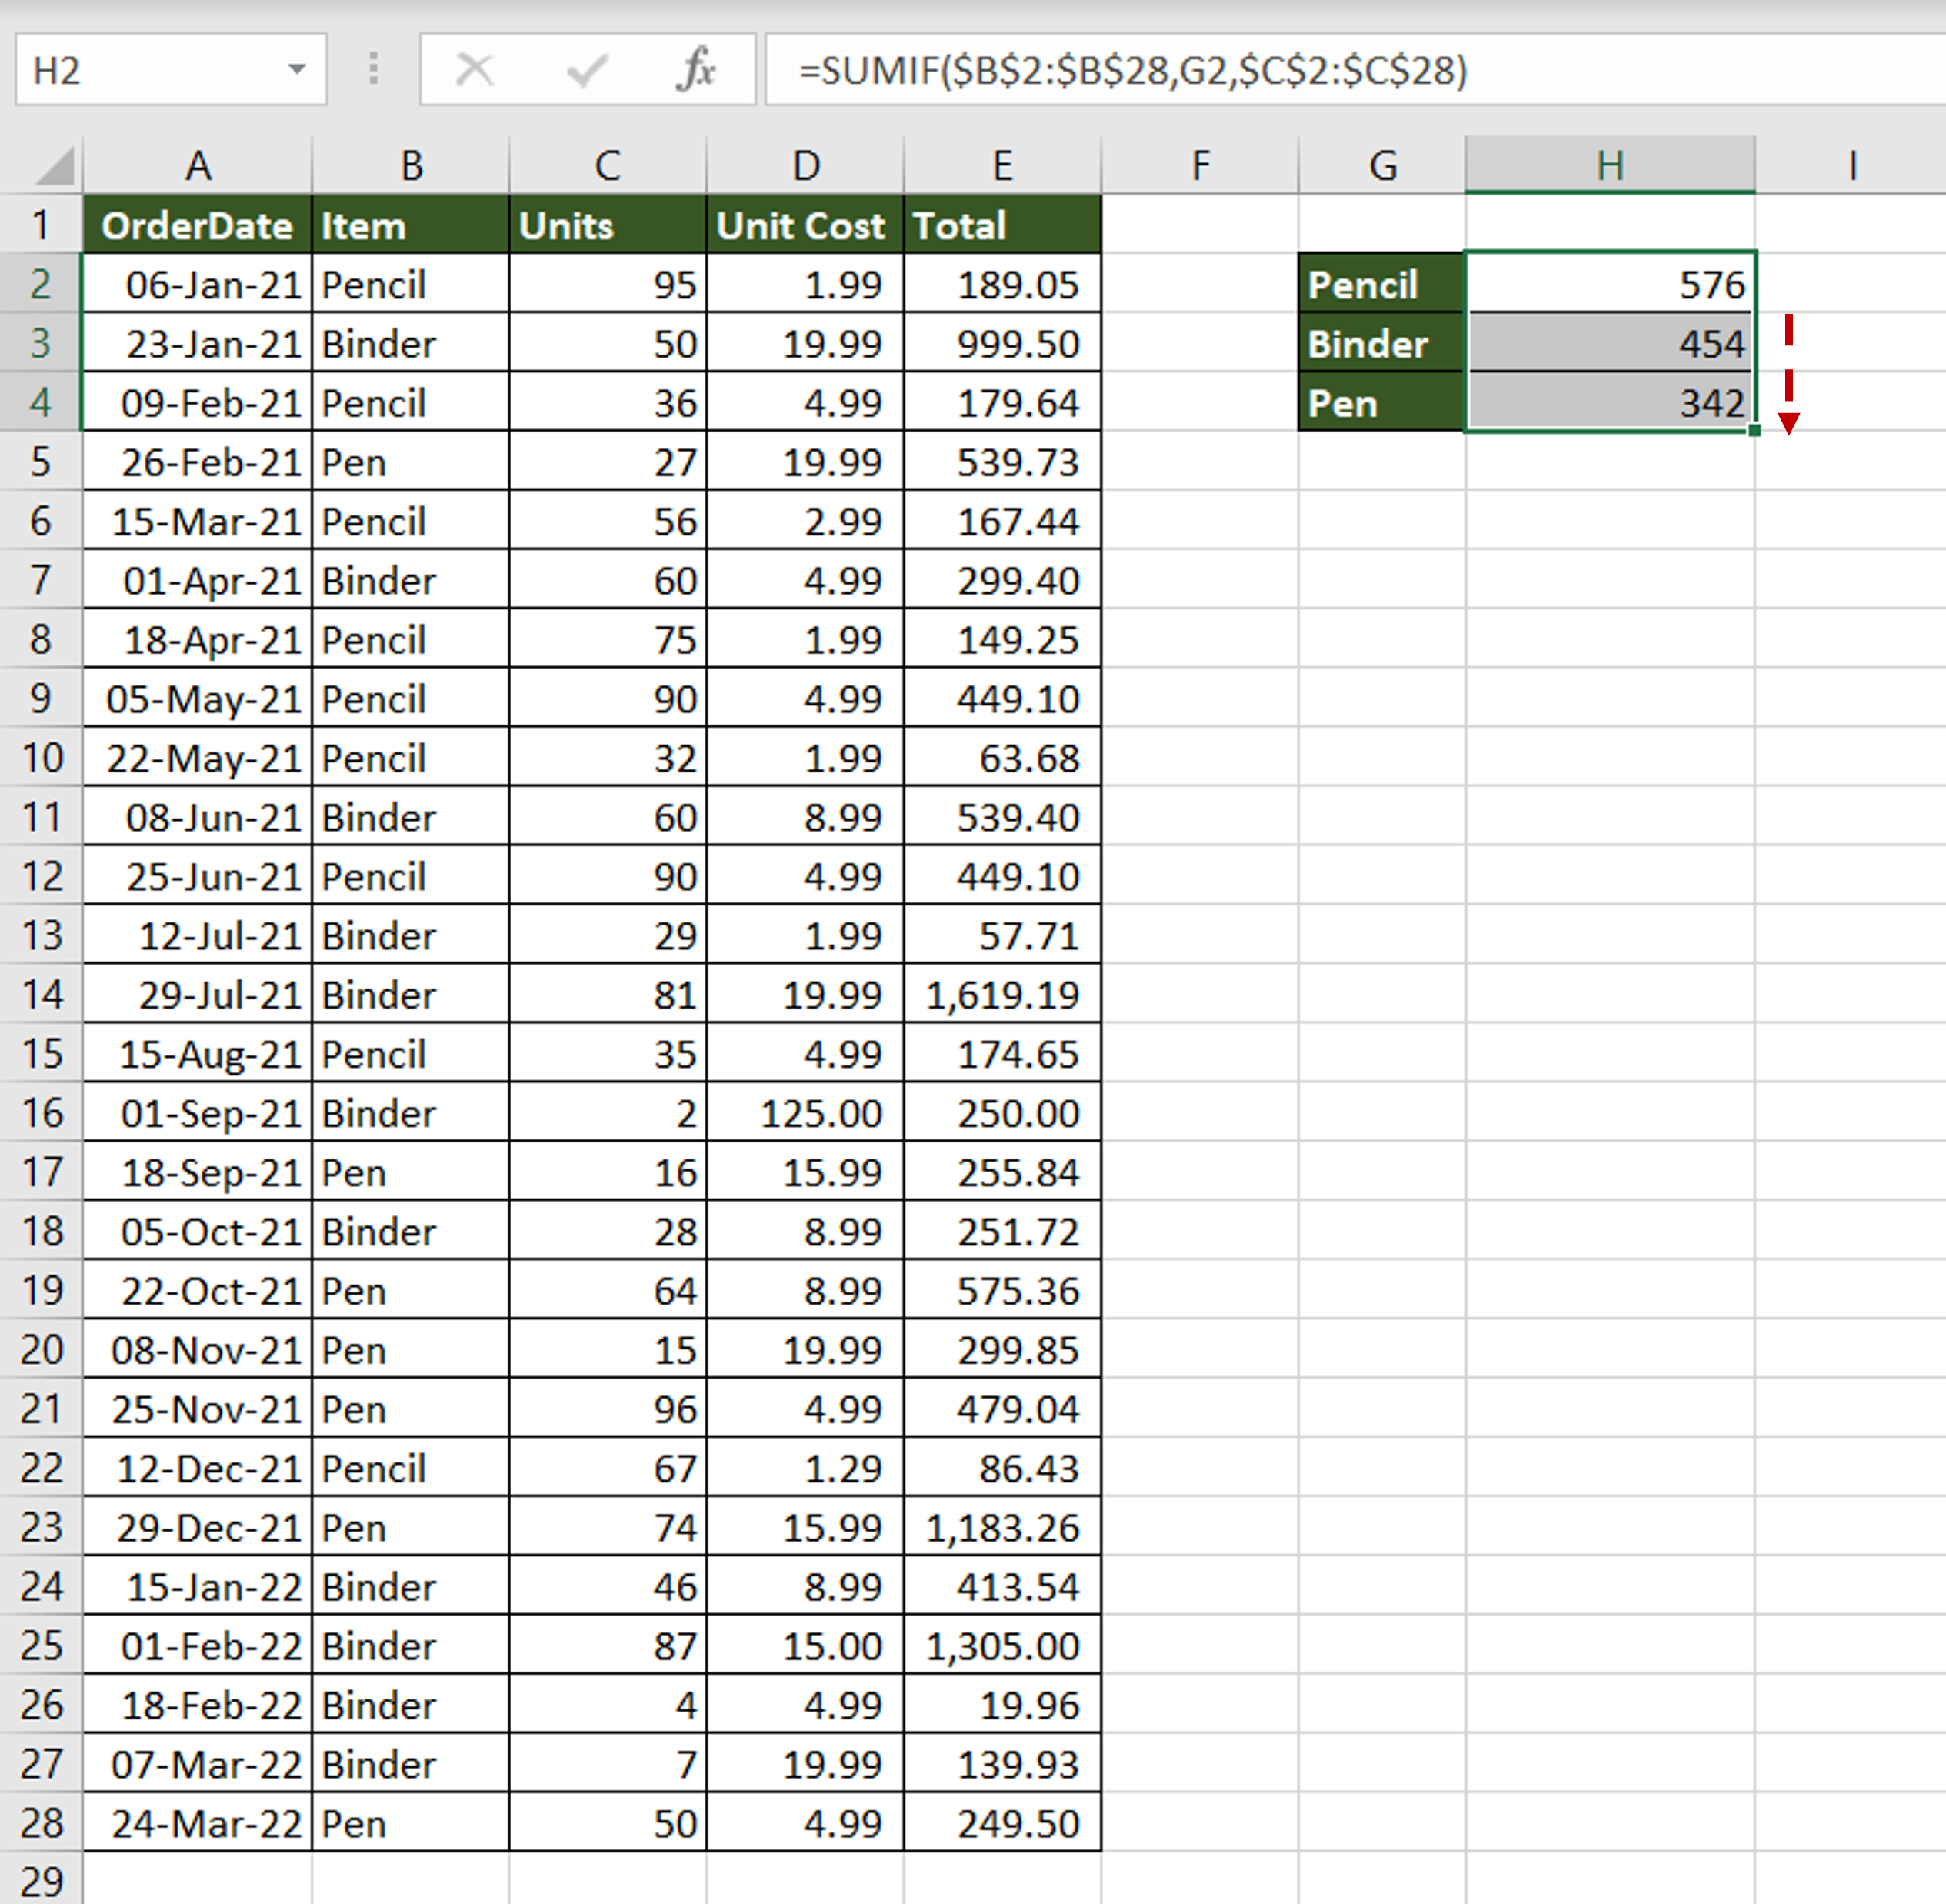Image resolution: width=1946 pixels, height=1904 pixels.
Task: Select units cell 81 in row 14
Action: [607, 994]
